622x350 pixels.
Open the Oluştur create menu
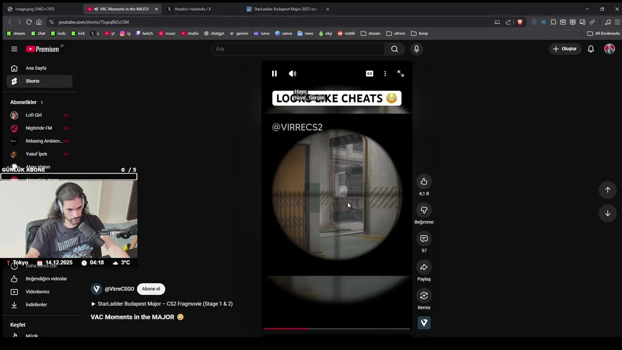564,49
